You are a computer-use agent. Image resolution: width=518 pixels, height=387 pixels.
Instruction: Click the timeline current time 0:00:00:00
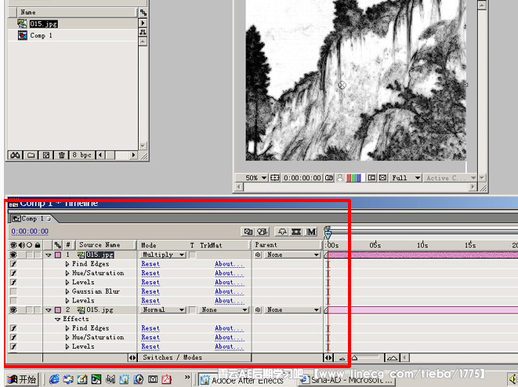coord(30,231)
